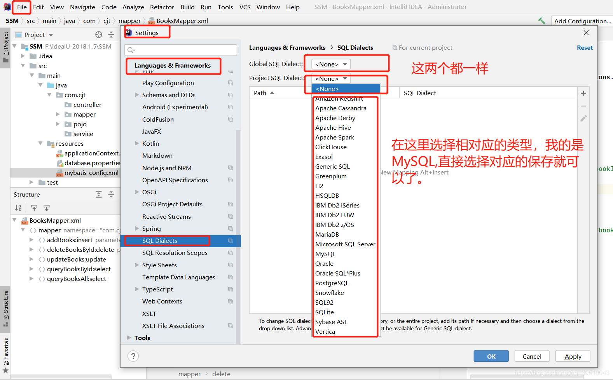Expand the Kotlin settings node
This screenshot has width=613, height=380.
[137, 143]
